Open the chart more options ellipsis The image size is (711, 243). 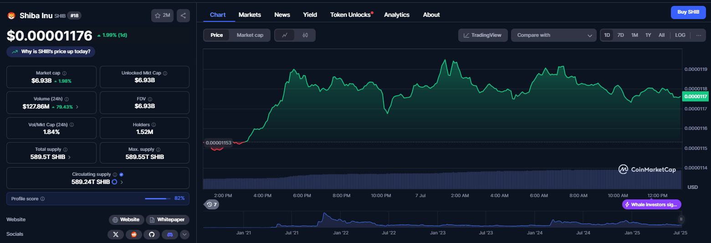pos(699,35)
